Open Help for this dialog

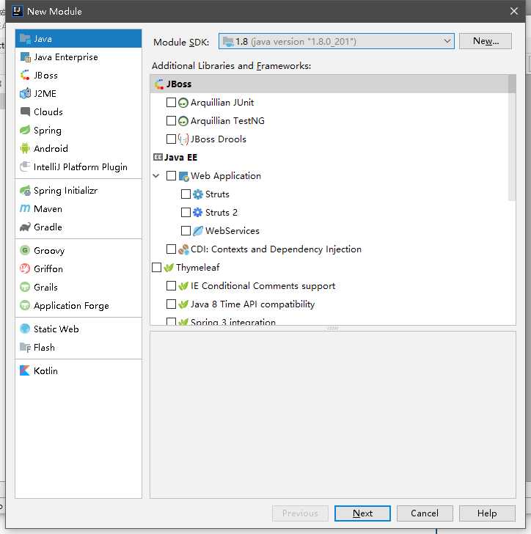487,513
